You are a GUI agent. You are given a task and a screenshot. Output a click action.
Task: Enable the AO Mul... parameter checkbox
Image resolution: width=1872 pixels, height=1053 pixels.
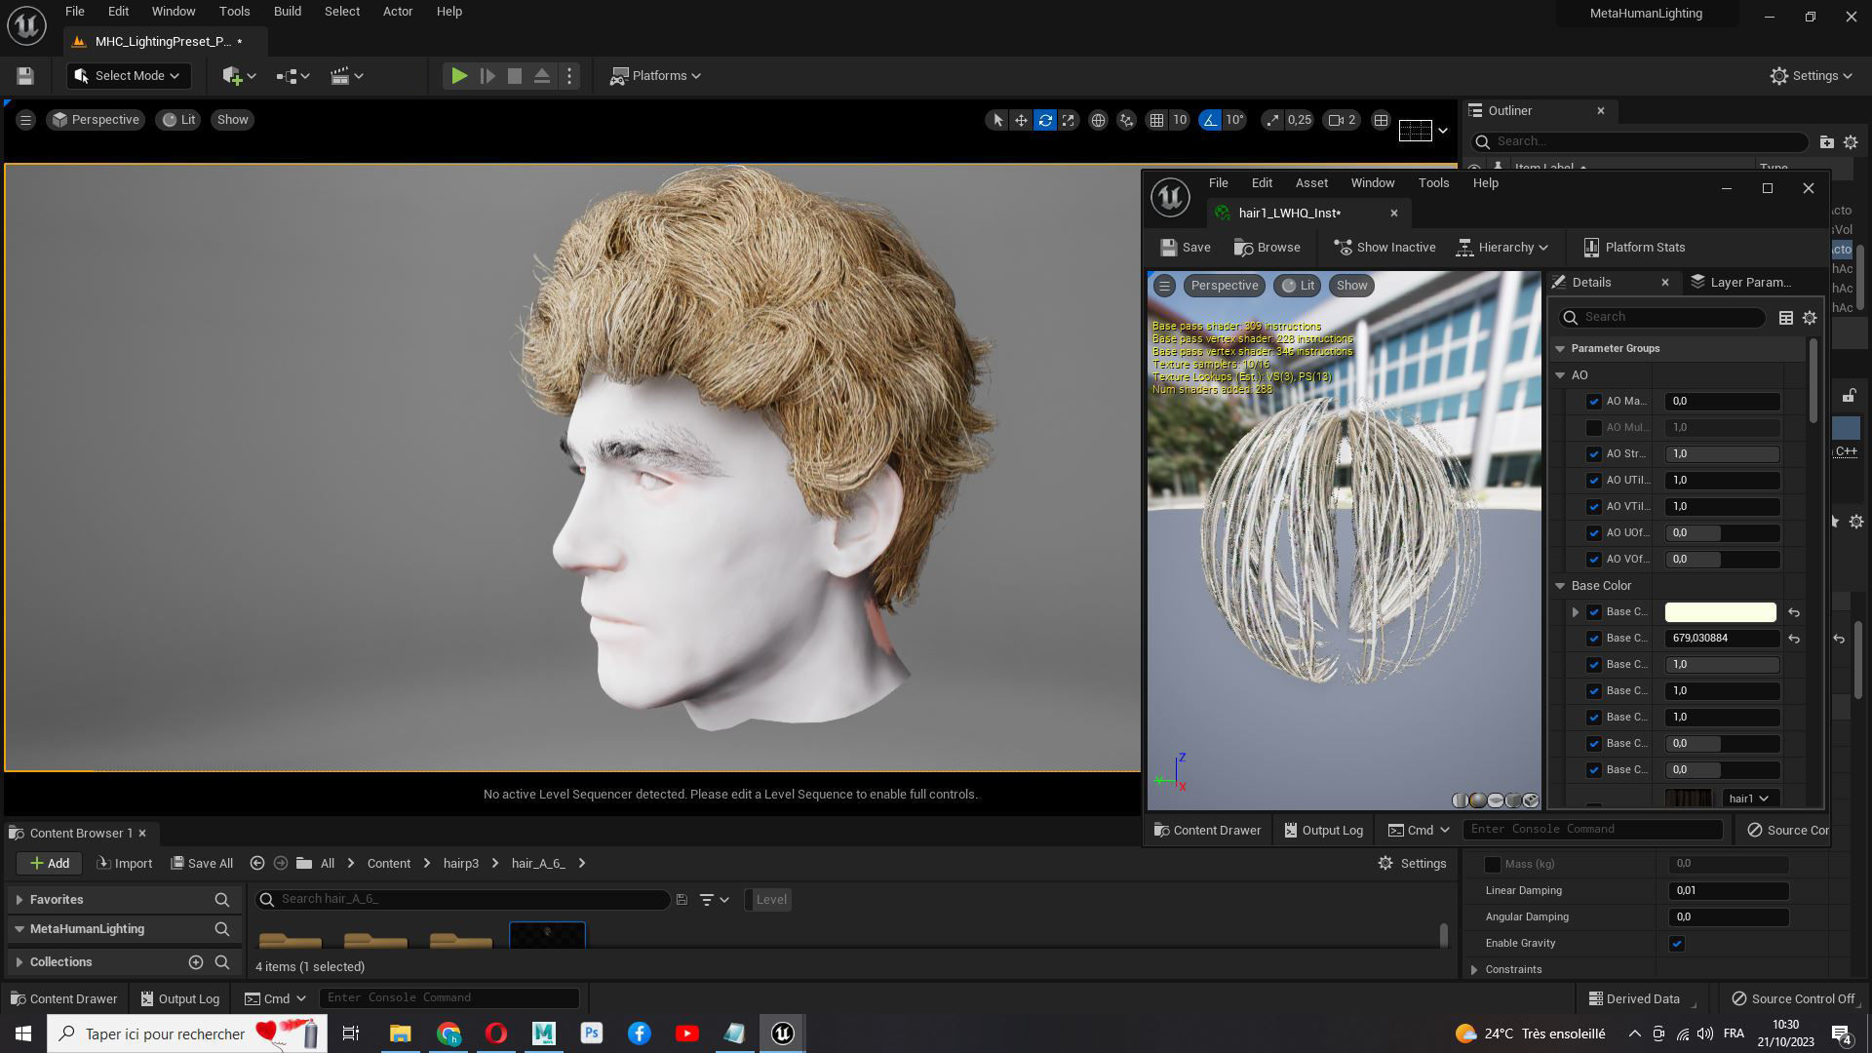pyautogui.click(x=1594, y=428)
